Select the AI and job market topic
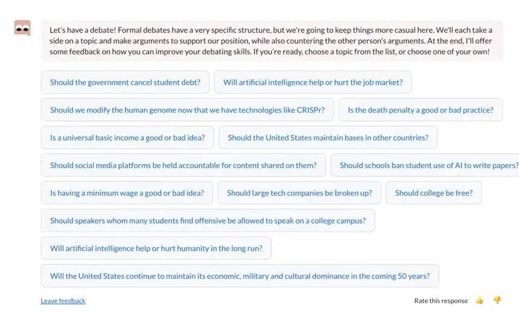The image size is (519, 314). pyautogui.click(x=313, y=83)
